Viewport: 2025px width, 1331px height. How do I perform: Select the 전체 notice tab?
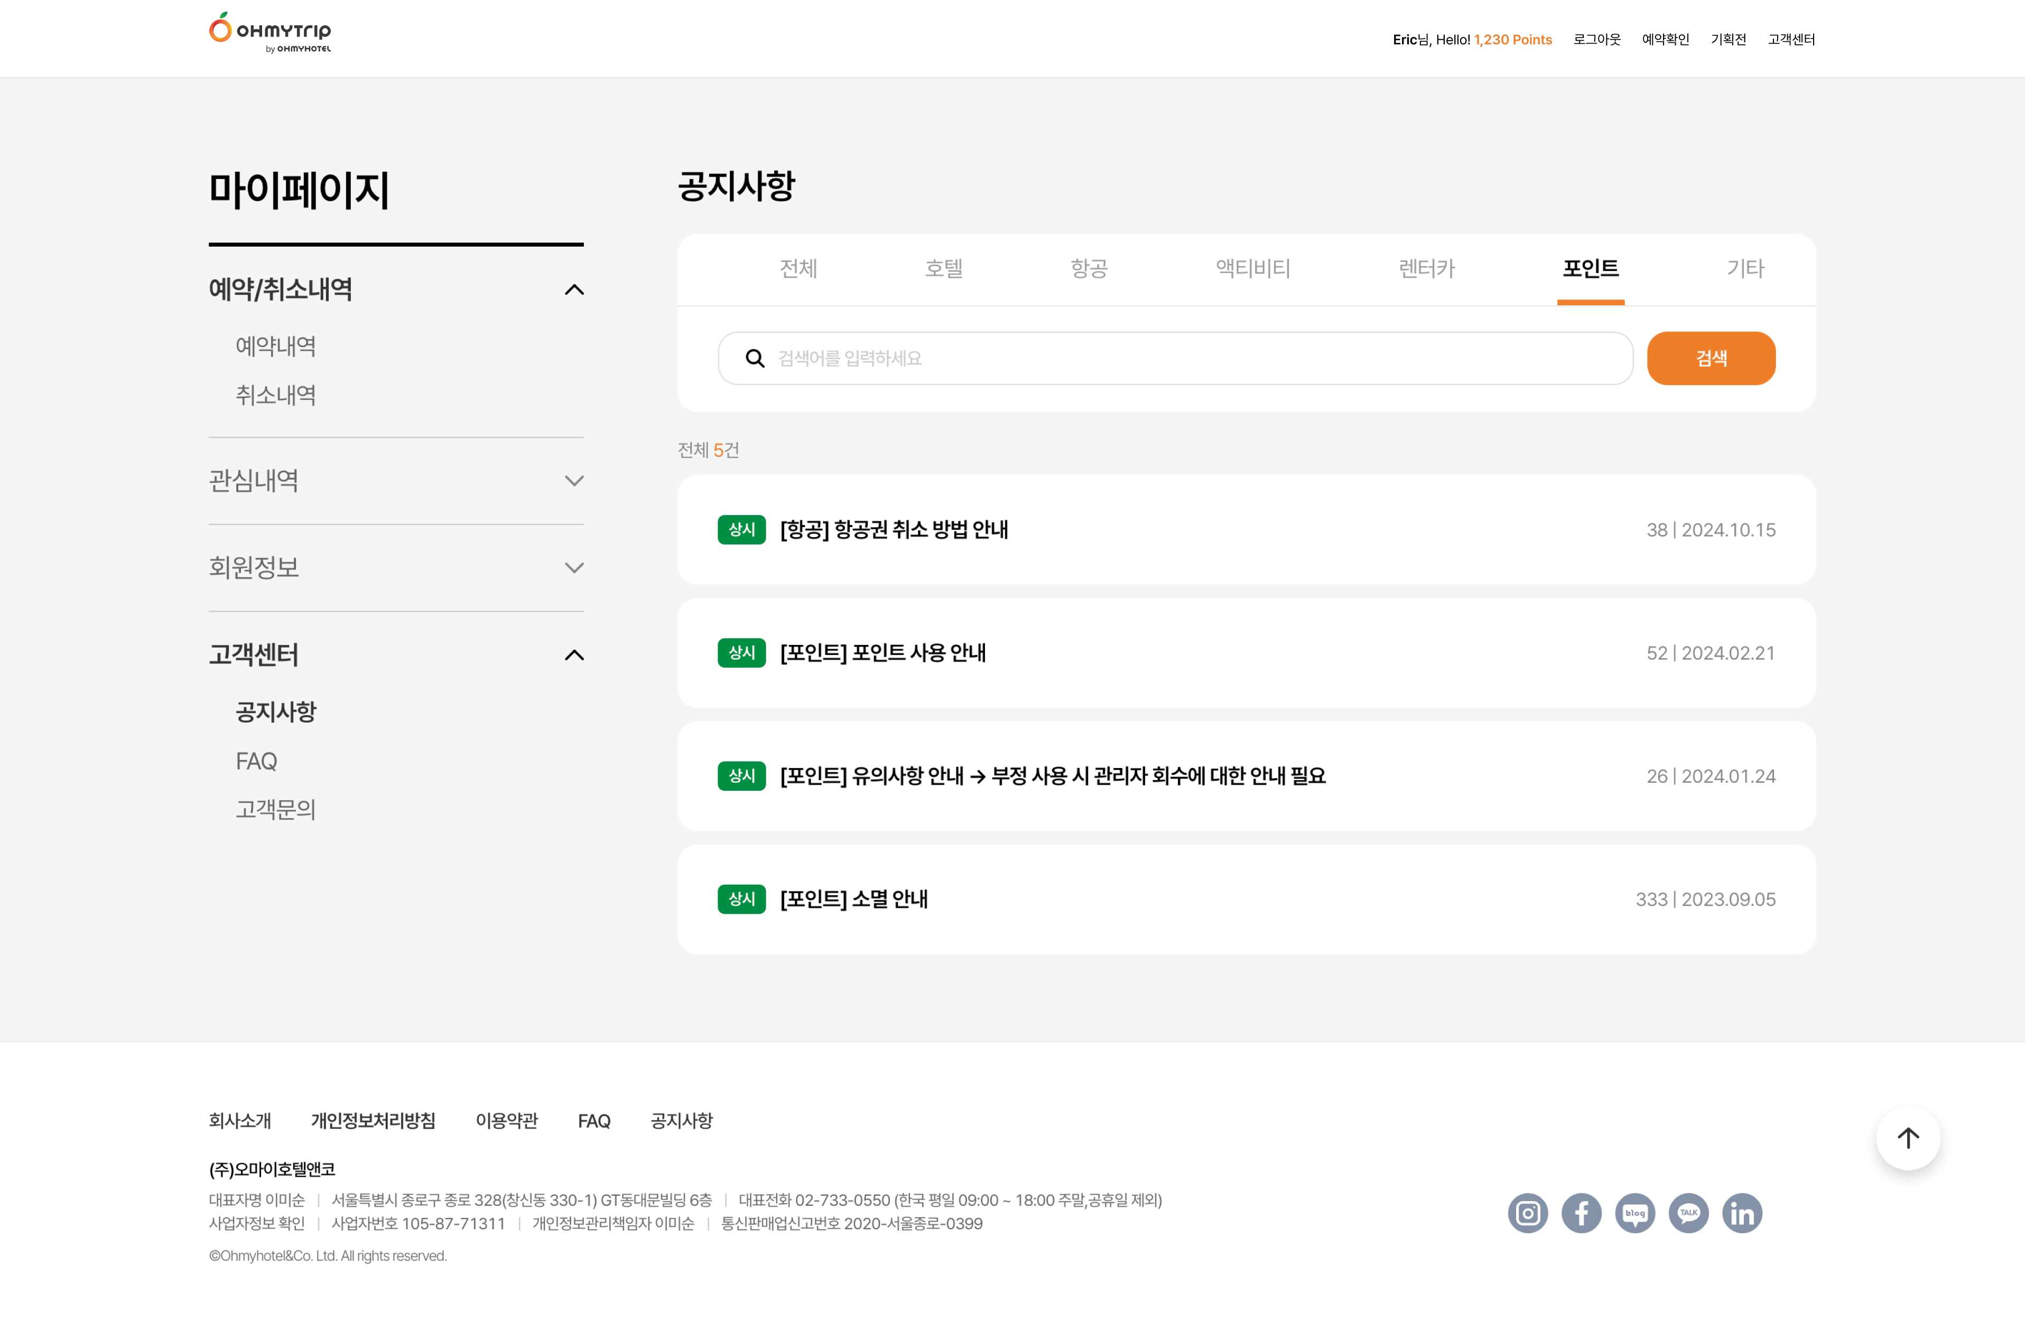[x=798, y=269]
